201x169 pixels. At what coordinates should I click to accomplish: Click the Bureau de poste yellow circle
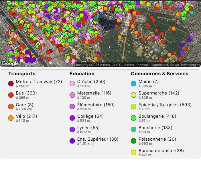point(133,152)
